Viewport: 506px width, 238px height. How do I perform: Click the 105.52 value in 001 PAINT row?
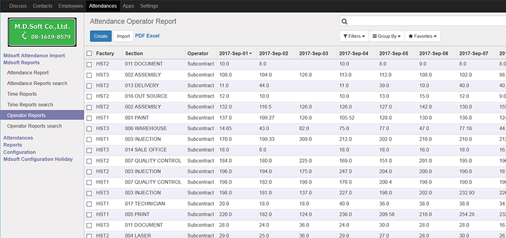347,117
